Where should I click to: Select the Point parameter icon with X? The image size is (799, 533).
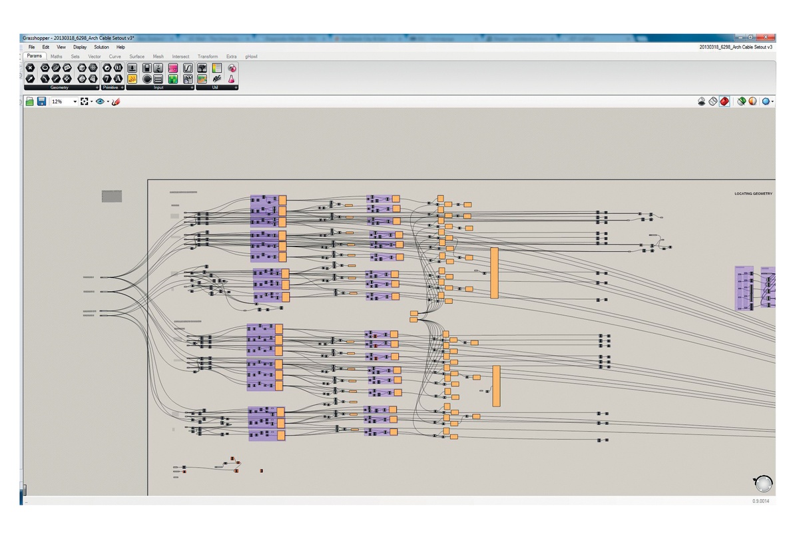tap(31, 68)
